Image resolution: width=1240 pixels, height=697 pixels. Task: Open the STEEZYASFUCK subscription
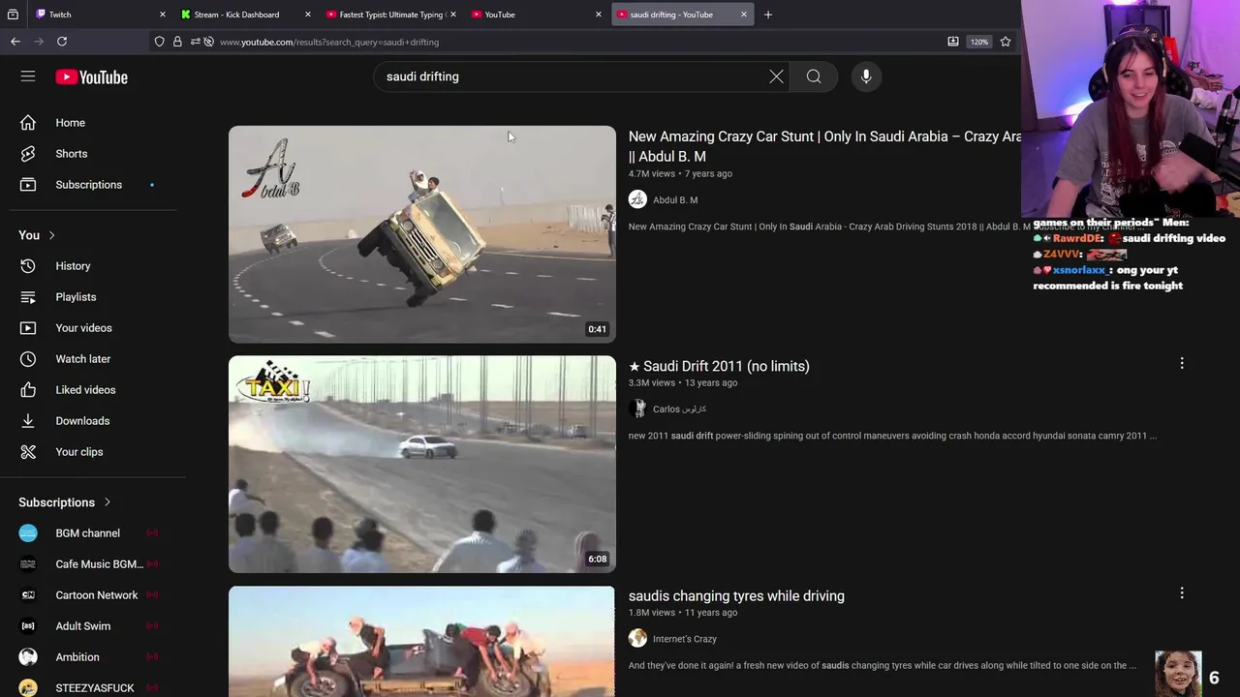pyautogui.click(x=93, y=687)
